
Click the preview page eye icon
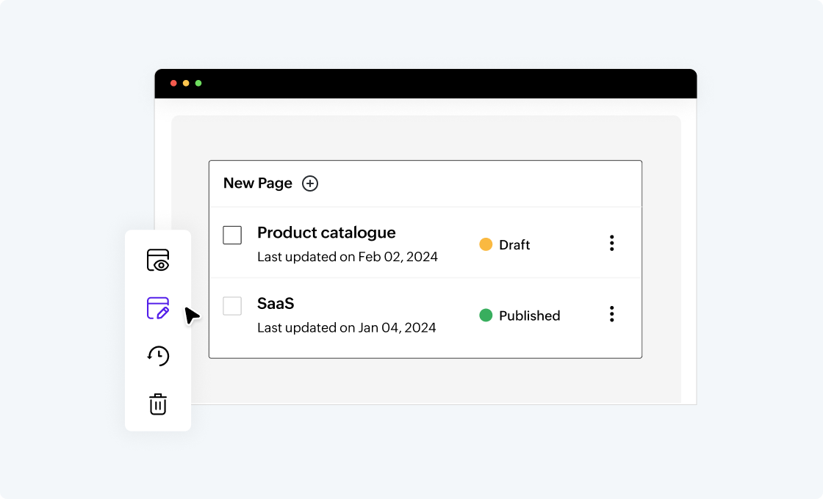pos(158,261)
